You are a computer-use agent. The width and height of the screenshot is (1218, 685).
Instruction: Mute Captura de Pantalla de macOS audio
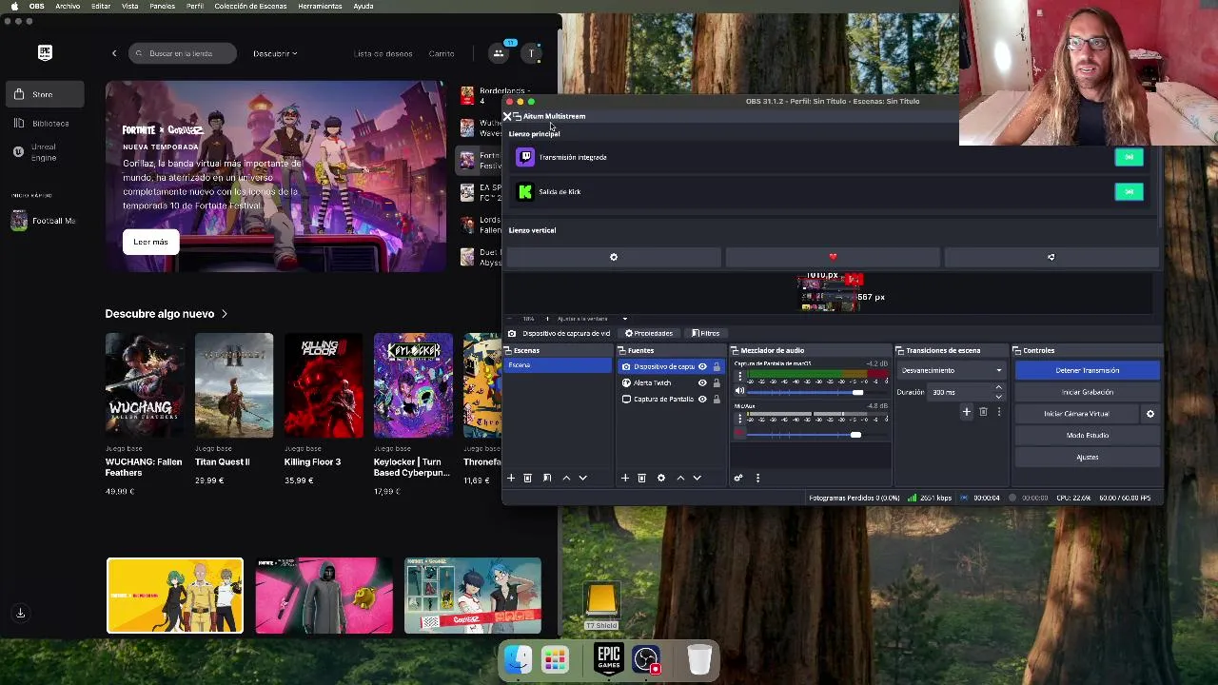(740, 391)
